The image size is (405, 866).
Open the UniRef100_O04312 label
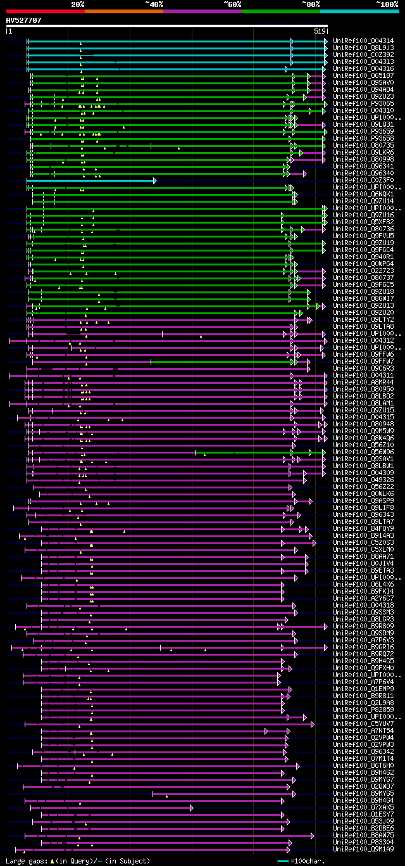(363, 340)
